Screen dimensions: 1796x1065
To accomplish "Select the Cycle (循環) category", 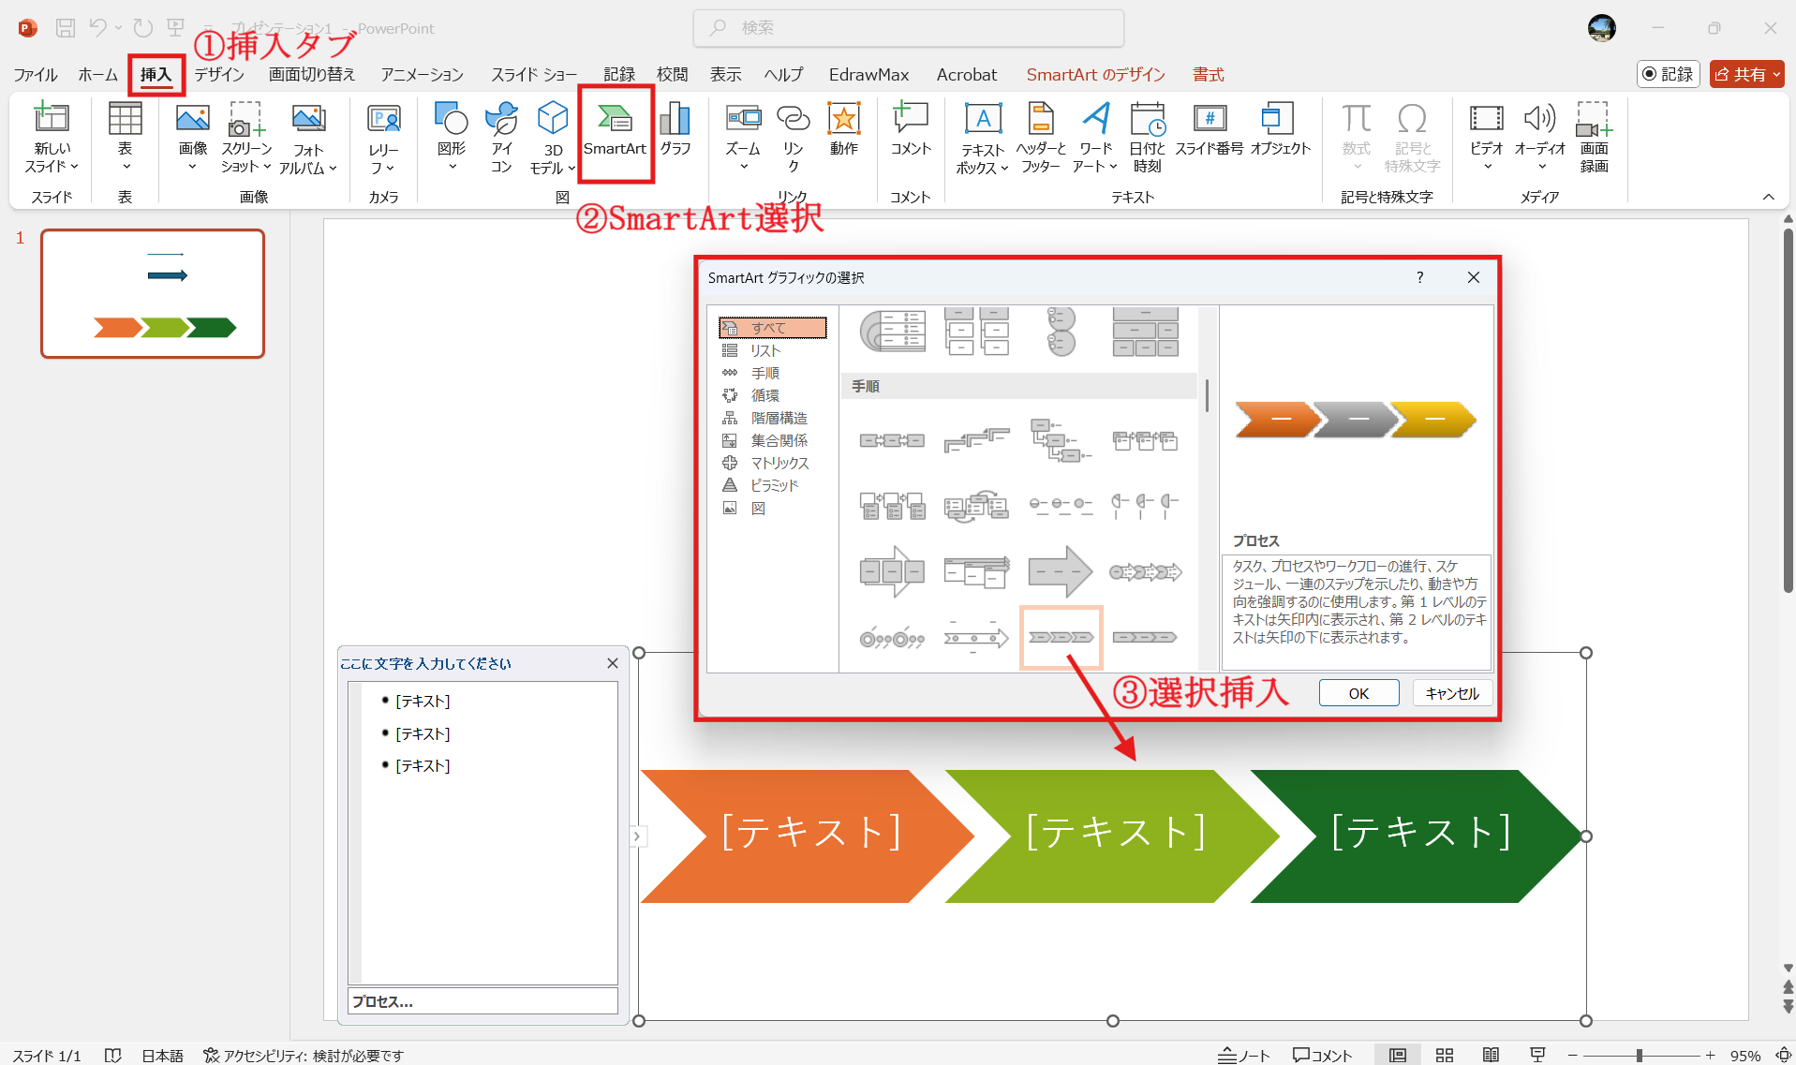I will (764, 395).
